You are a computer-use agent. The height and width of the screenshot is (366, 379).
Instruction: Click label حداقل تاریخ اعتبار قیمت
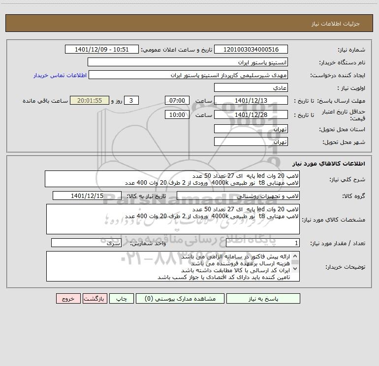pos(344,115)
